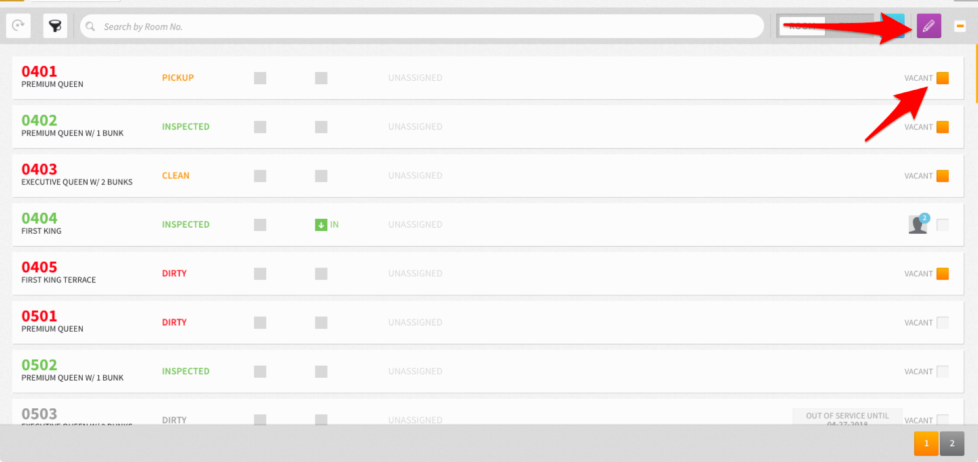This screenshot has height=462, width=978.
Task: Open the PICKUP status for room 0401
Action: [x=178, y=78]
